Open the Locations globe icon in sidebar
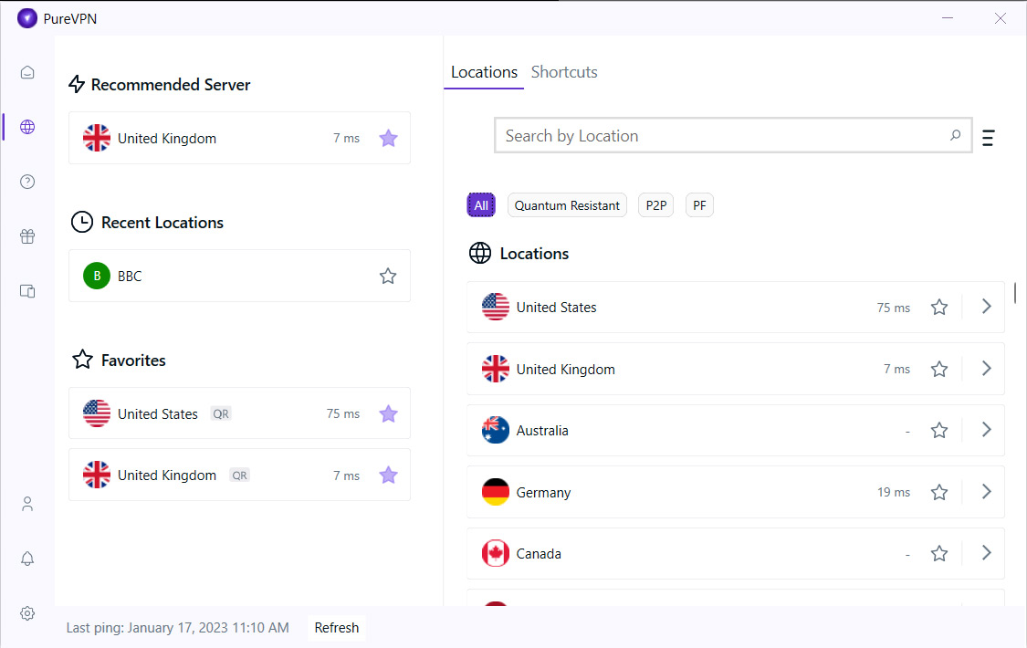The width and height of the screenshot is (1027, 648). point(26,127)
